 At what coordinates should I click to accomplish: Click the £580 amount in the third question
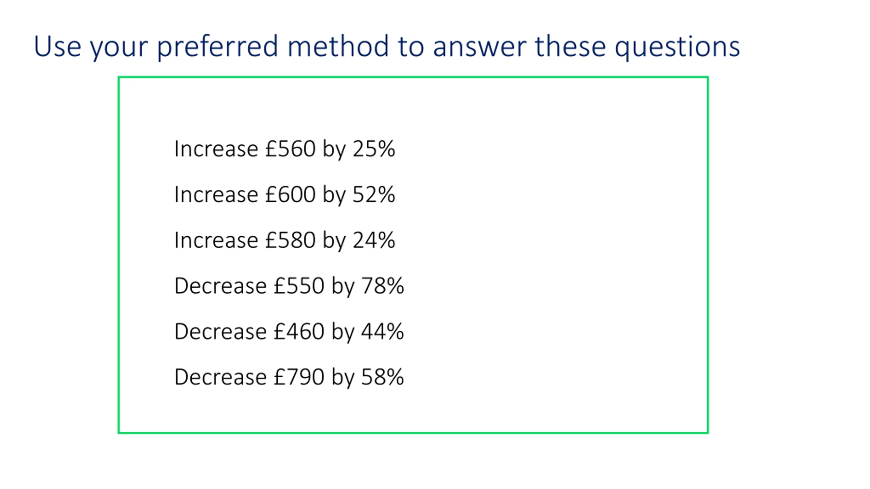(x=291, y=240)
